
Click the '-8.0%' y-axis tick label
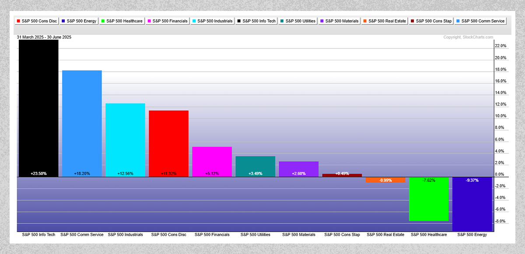pyautogui.click(x=500, y=221)
